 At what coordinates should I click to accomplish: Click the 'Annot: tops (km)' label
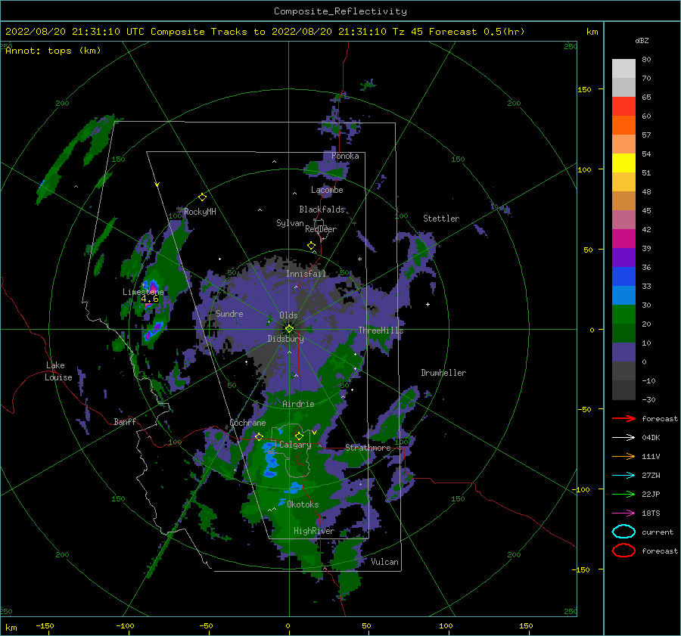(53, 51)
